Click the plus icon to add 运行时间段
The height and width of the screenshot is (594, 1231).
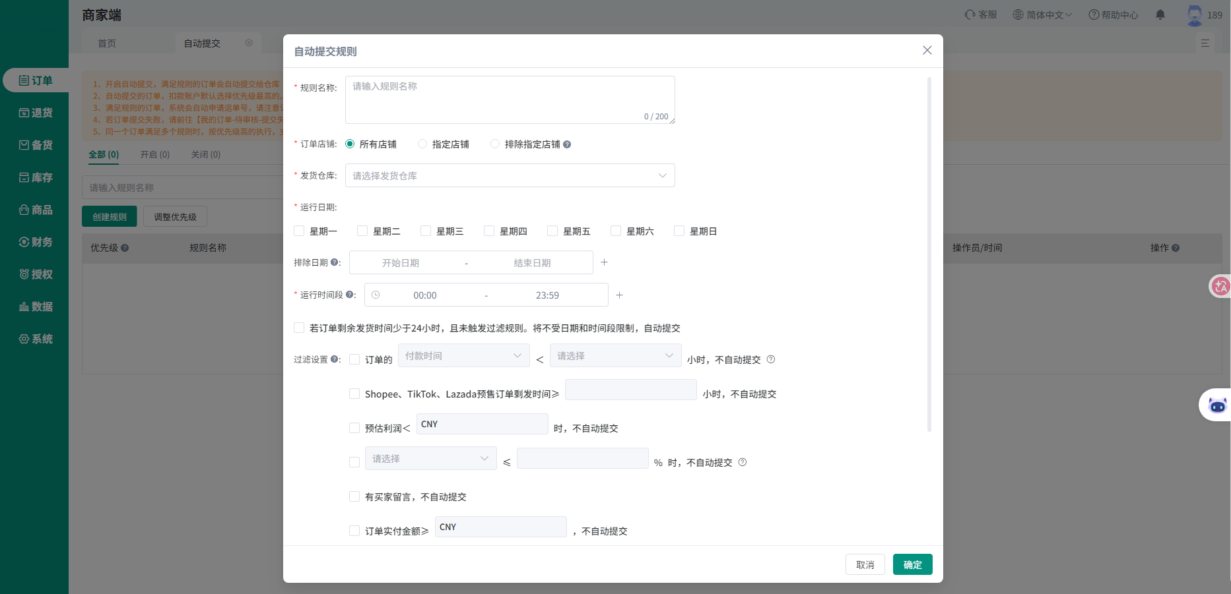click(x=619, y=295)
